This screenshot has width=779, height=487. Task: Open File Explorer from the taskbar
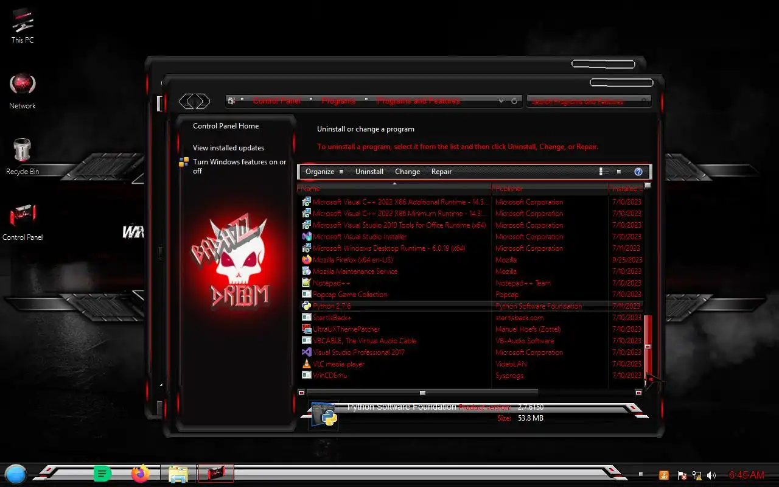coord(178,474)
